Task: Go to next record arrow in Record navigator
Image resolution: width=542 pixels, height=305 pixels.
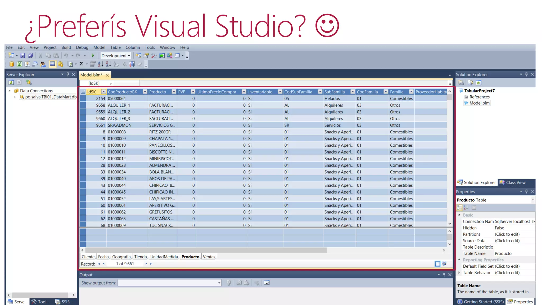Action: (x=146, y=264)
